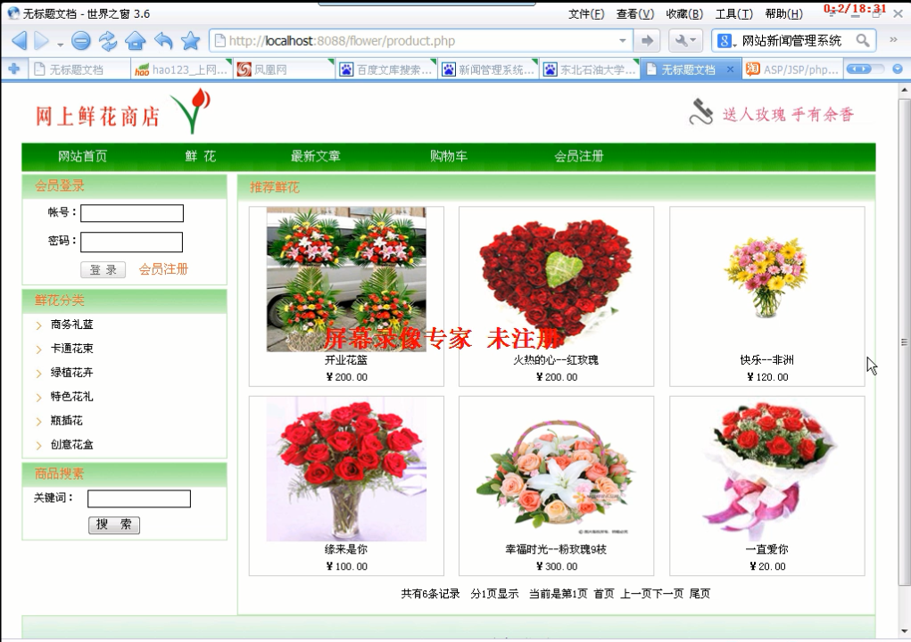
Task: Click the 尾页 pagination link
Action: [x=700, y=593]
